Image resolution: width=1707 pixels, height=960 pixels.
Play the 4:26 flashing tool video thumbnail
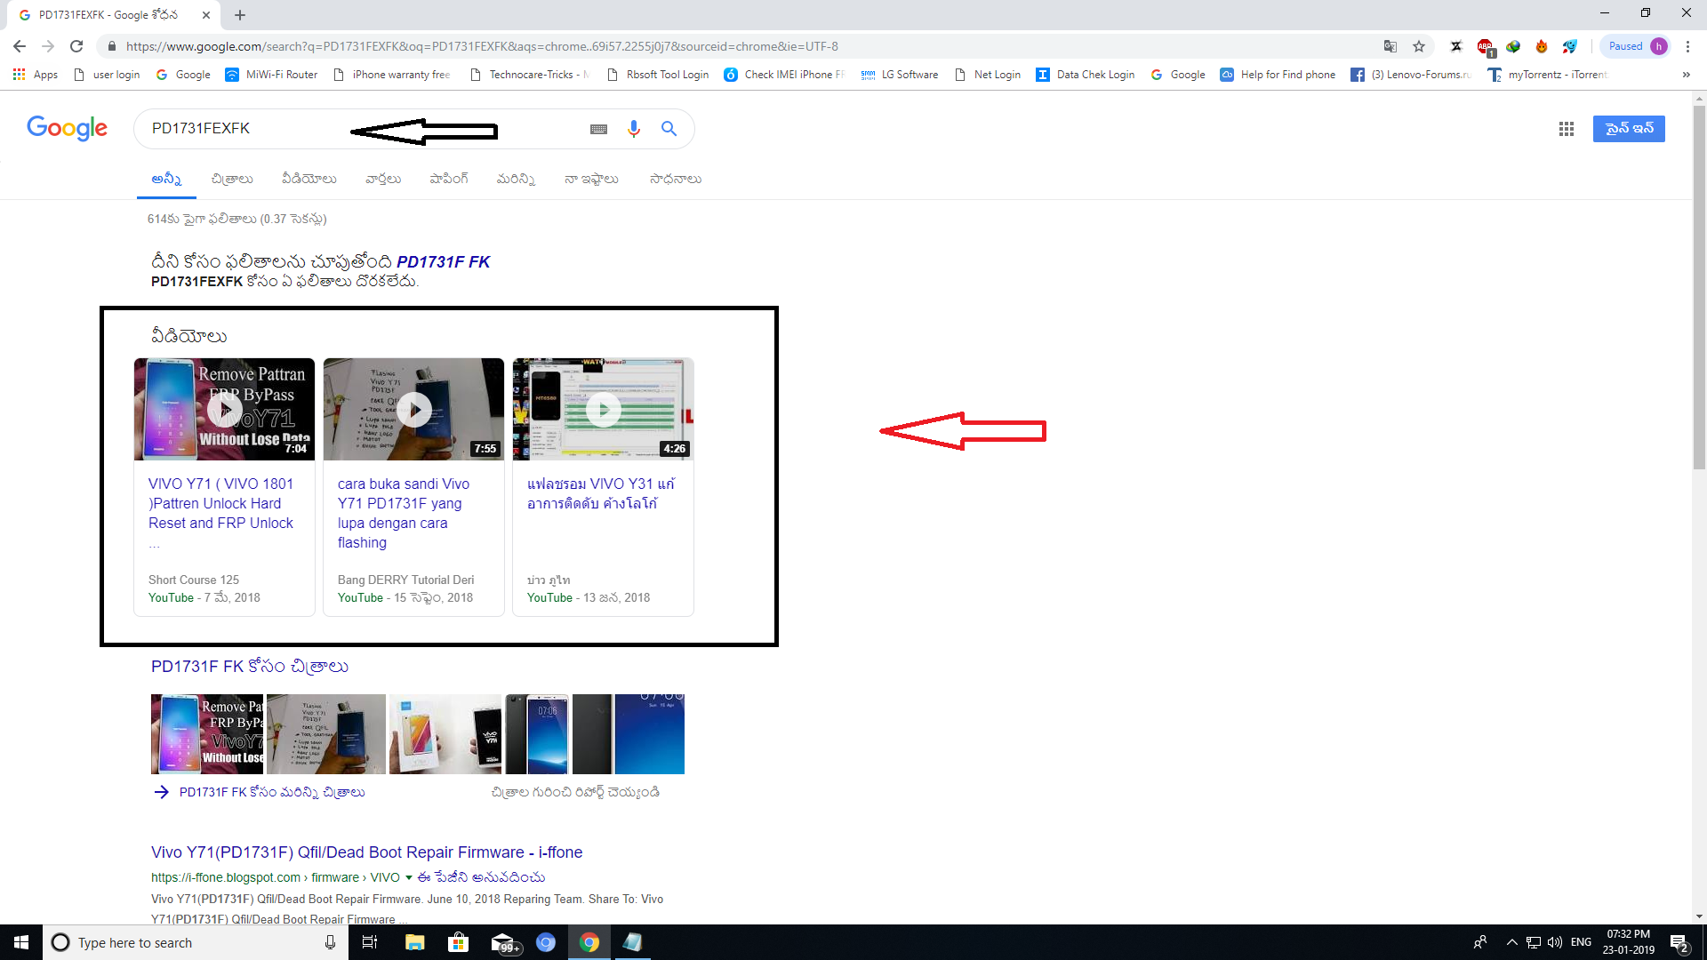(x=603, y=410)
